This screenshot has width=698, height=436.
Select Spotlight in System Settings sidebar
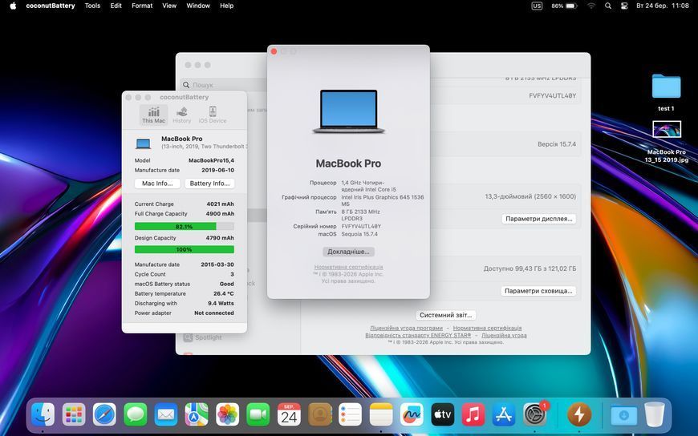(202, 337)
